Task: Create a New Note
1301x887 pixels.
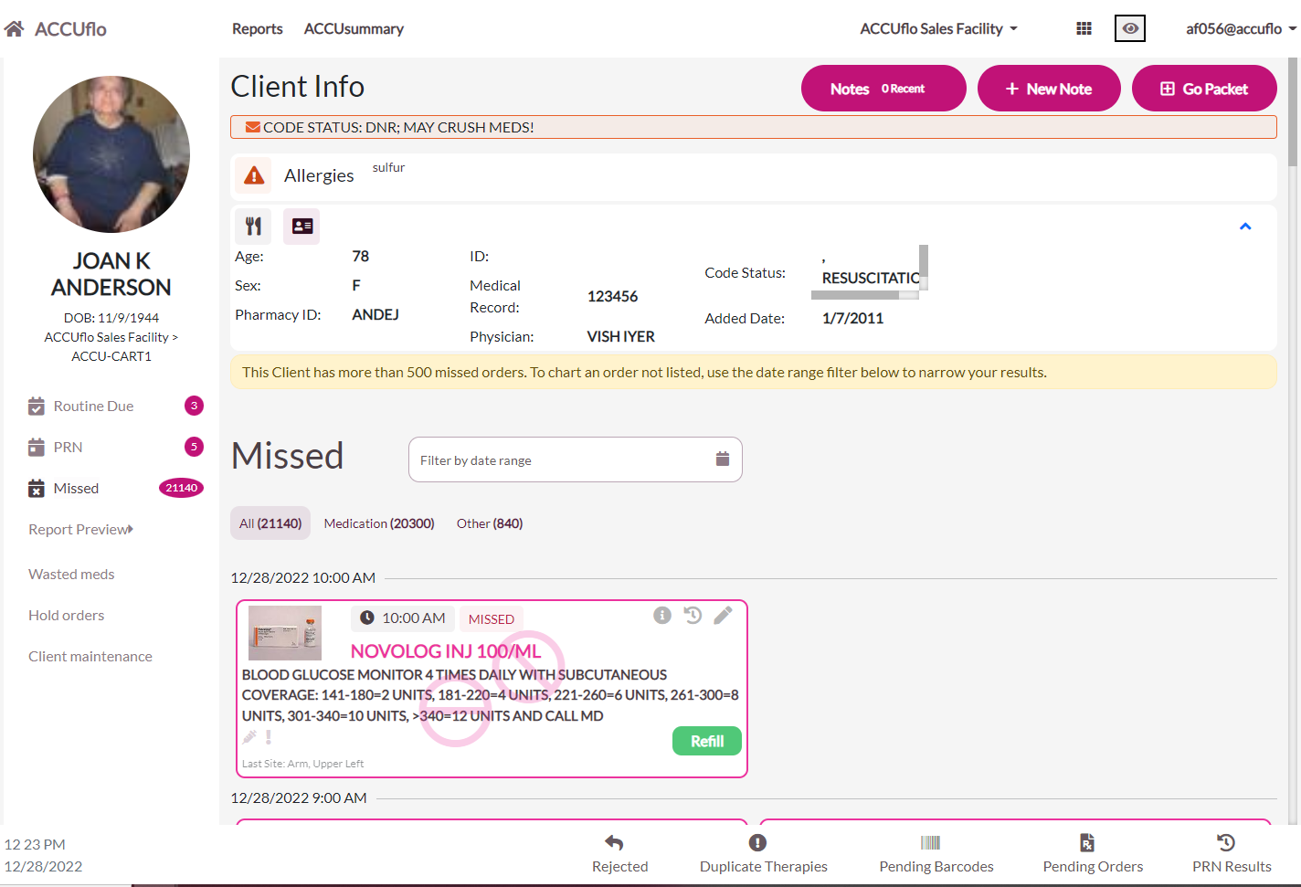Action: 1049,89
